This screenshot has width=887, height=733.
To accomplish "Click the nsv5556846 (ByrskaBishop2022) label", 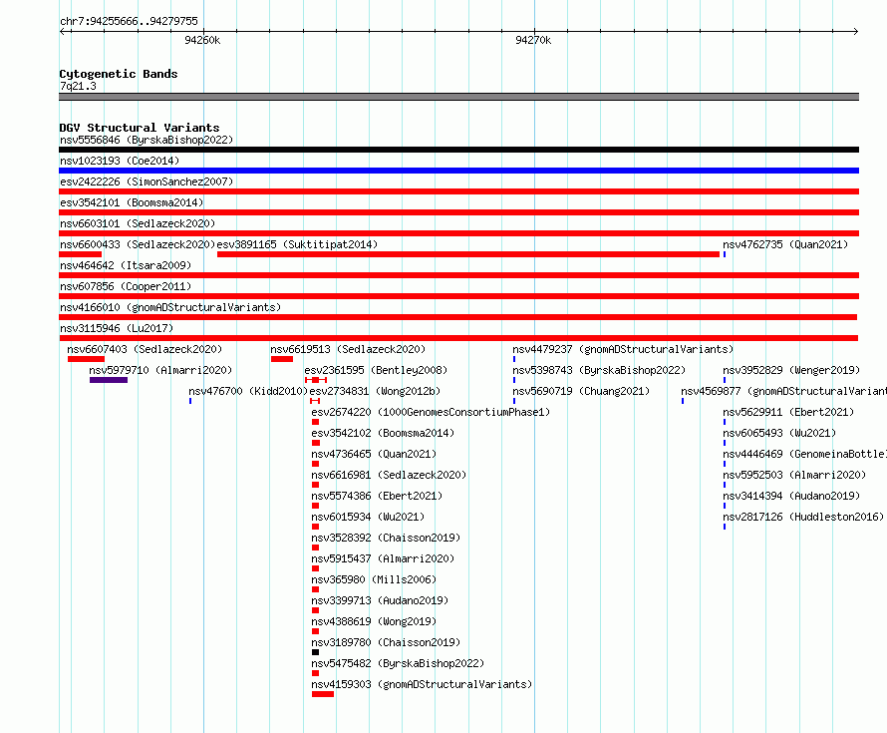I will (x=147, y=140).
